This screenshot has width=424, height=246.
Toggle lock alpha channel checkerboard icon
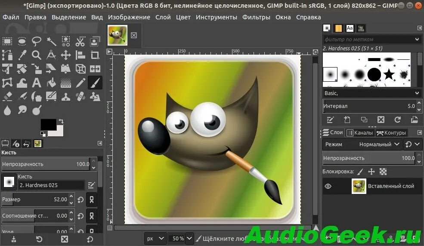383,172
